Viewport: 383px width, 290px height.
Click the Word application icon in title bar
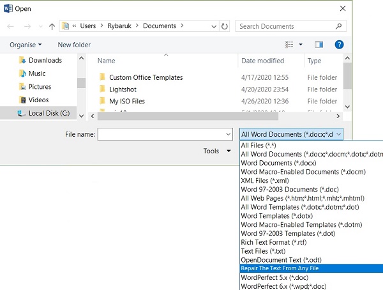pos(8,8)
